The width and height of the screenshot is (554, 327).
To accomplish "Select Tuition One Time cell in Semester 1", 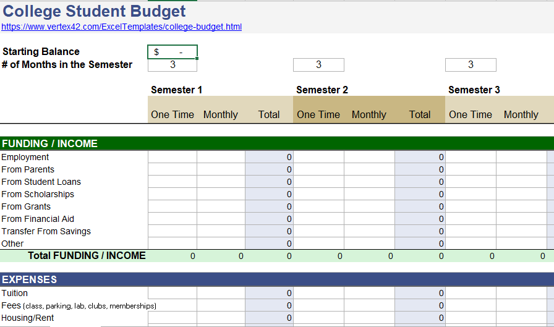I will coord(173,293).
